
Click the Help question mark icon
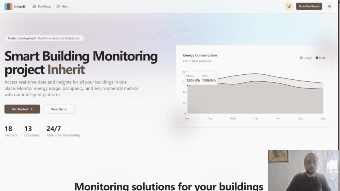pos(58,6)
